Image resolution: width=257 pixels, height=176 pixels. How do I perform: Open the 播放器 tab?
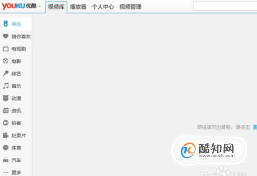[x=78, y=7]
